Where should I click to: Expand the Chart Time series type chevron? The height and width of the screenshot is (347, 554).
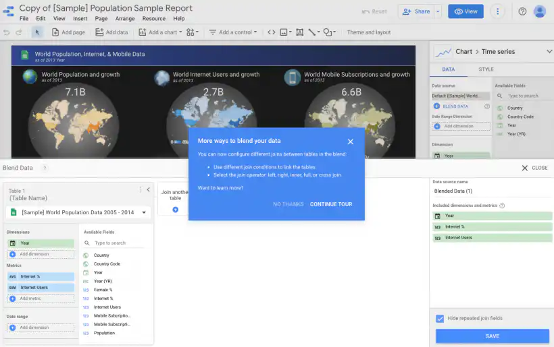click(549, 51)
